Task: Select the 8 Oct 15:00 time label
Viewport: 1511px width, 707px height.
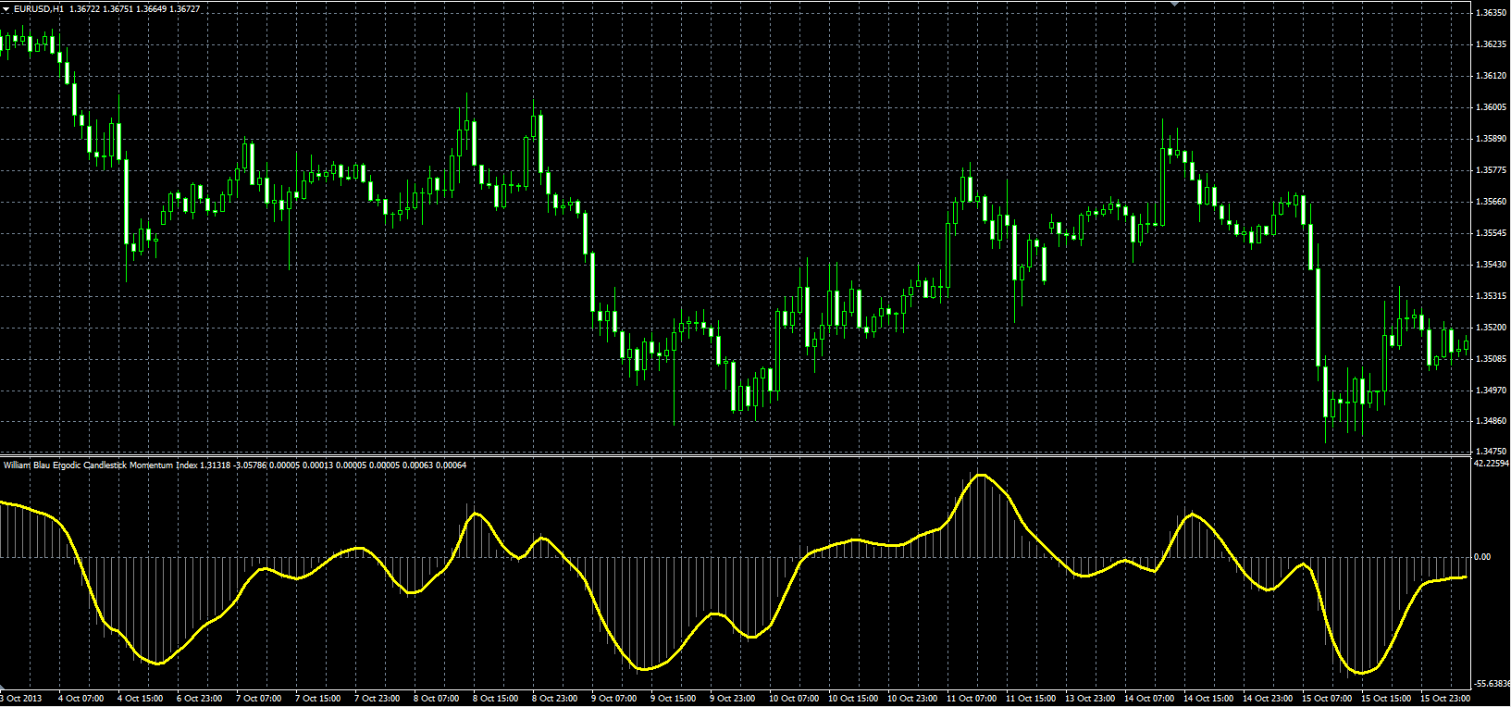Action: point(496,699)
